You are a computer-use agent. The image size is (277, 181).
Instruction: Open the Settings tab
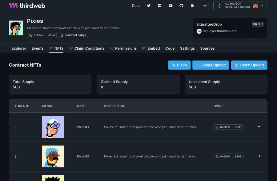tap(187, 48)
